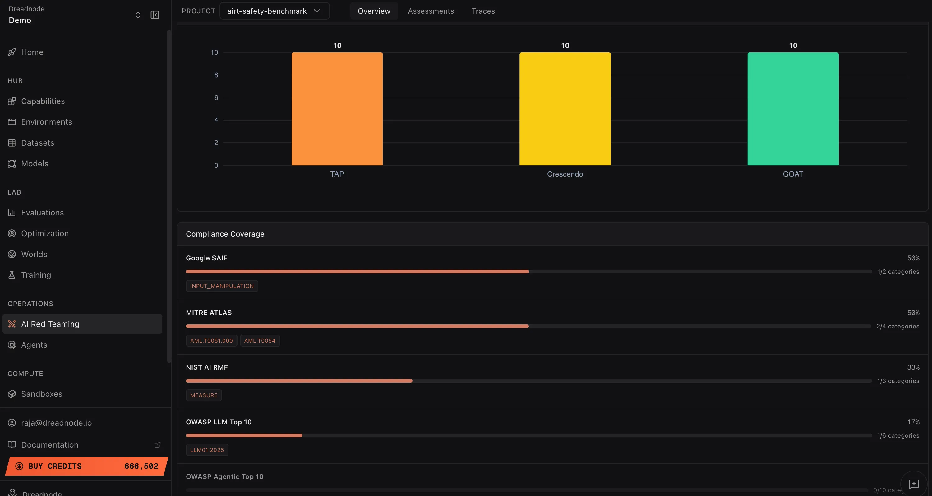Select the AML.T0054 tag under MITRE ATLAS
Viewport: 932px width, 496px height.
(x=260, y=340)
